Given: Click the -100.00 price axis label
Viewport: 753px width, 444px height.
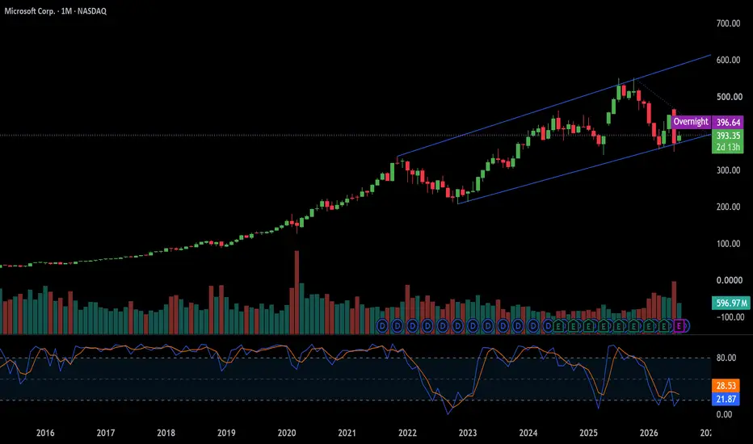Looking at the screenshot, I should pyautogui.click(x=730, y=316).
